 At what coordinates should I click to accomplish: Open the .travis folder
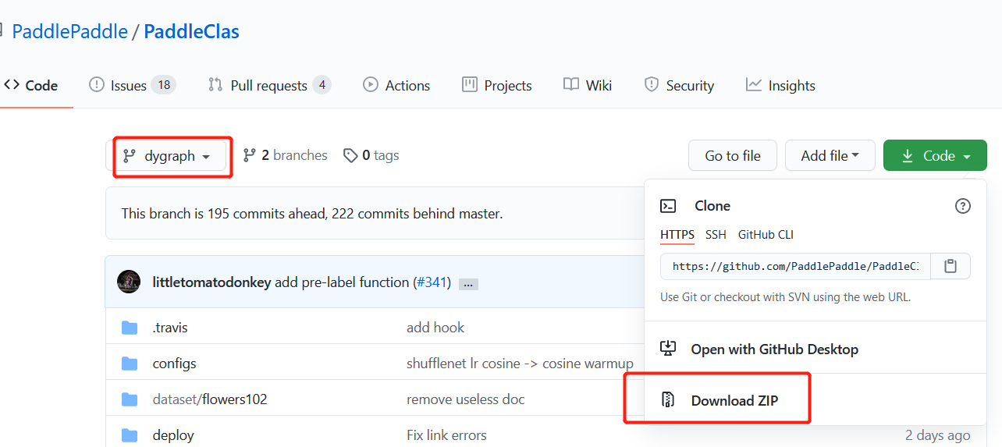click(x=170, y=328)
